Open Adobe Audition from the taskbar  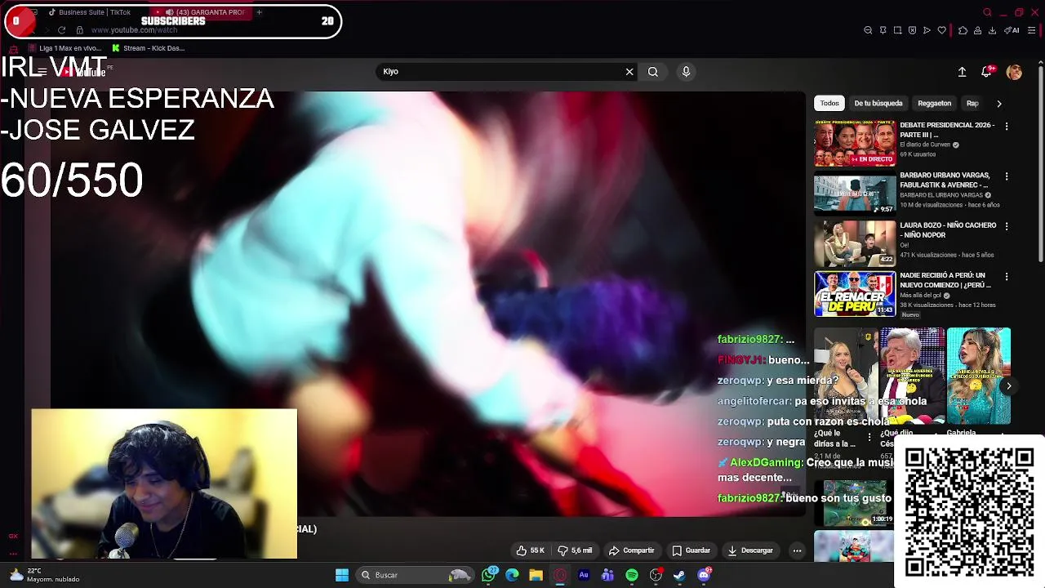pyautogui.click(x=584, y=575)
